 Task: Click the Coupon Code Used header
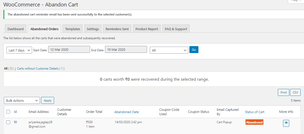point(169,112)
